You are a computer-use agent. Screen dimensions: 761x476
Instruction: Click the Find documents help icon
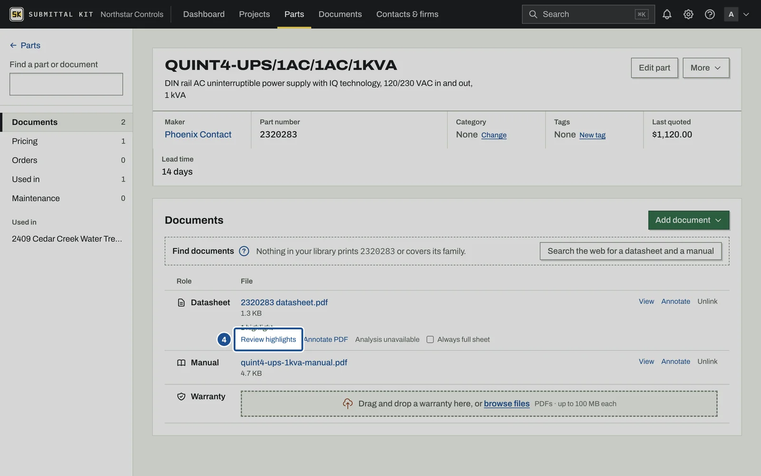244,251
